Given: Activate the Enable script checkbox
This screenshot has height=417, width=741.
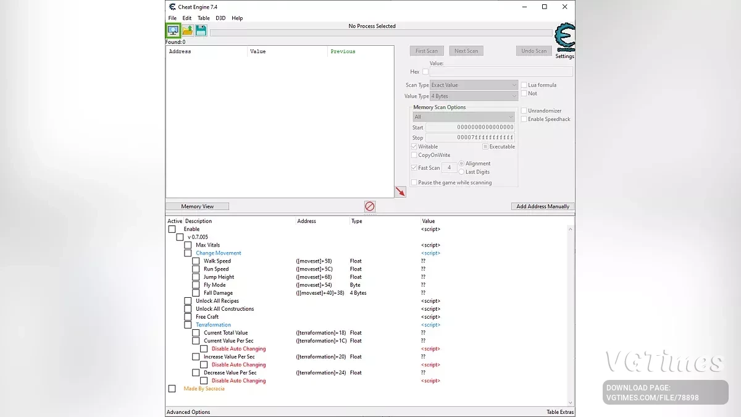Looking at the screenshot, I should [x=172, y=229].
